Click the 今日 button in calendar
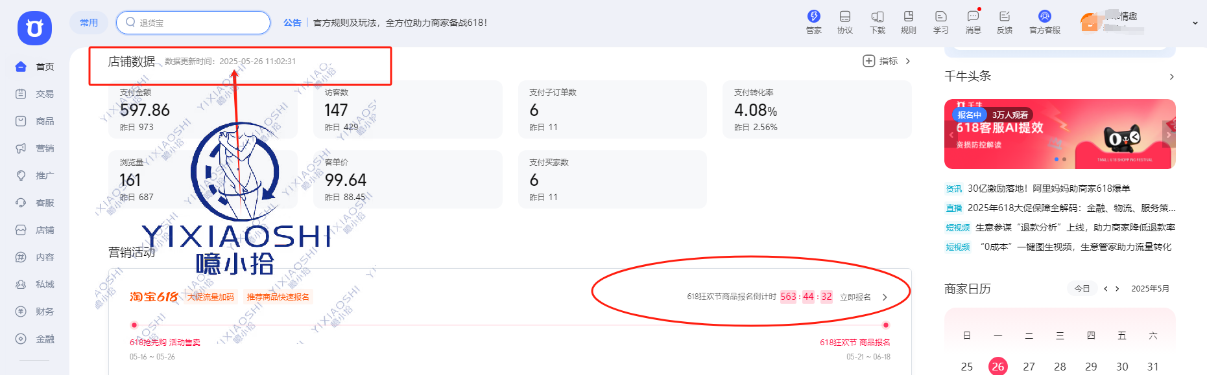The image size is (1207, 375). point(1082,289)
